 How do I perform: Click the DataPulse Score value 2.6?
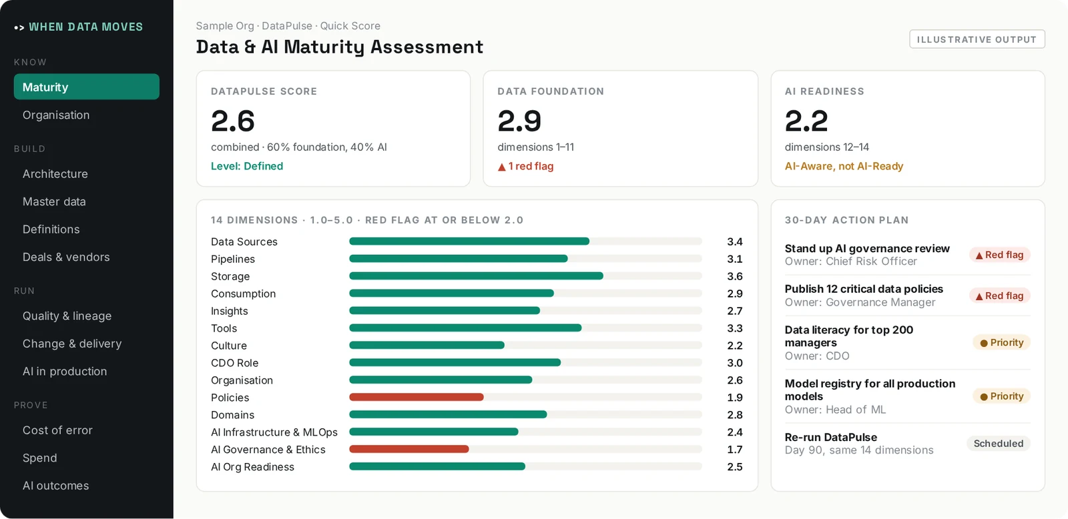click(x=233, y=121)
